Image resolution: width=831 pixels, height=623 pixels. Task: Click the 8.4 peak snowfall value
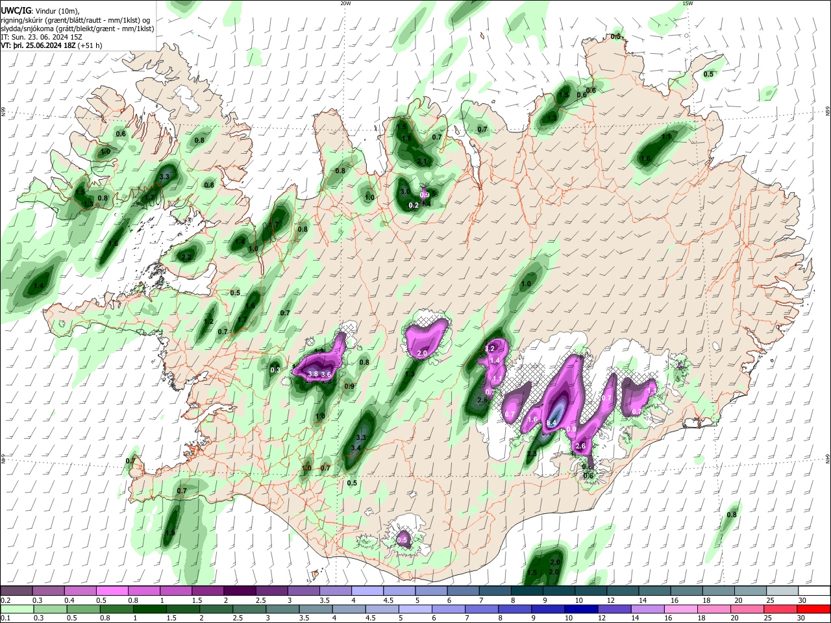551,422
